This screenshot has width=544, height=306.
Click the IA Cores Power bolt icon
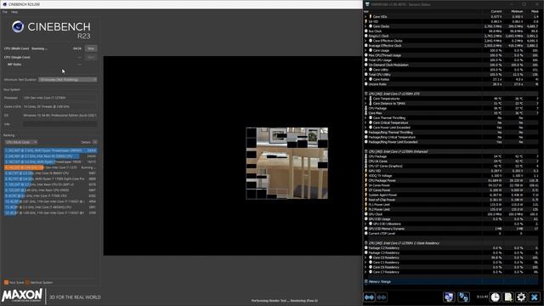(x=366, y=185)
